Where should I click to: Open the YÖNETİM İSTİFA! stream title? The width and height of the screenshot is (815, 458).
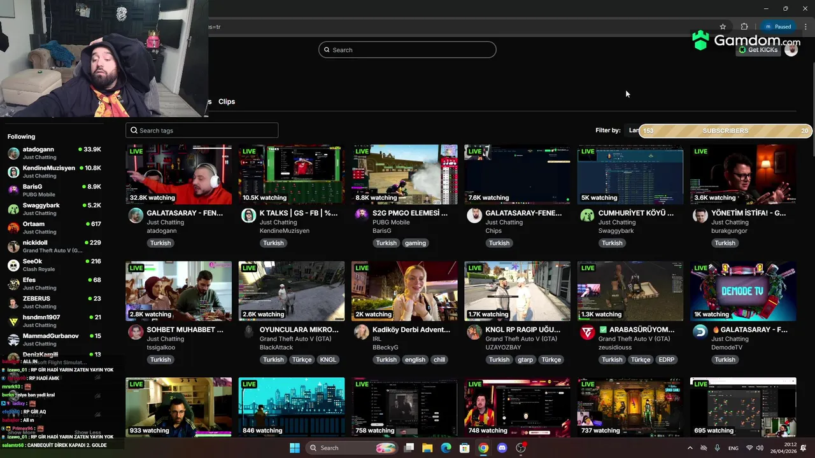749,213
